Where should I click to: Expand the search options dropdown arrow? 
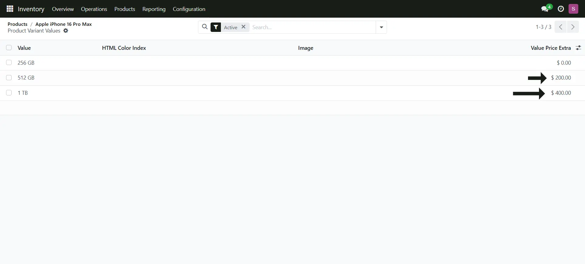pos(381,27)
